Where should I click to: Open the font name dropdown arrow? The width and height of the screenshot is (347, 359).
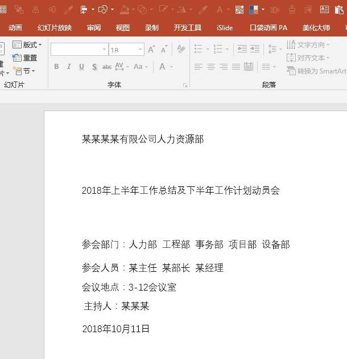104,49
